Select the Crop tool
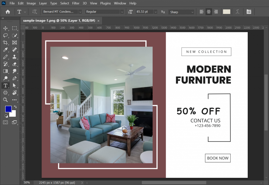269x185 pixels. pyautogui.click(x=5, y=42)
